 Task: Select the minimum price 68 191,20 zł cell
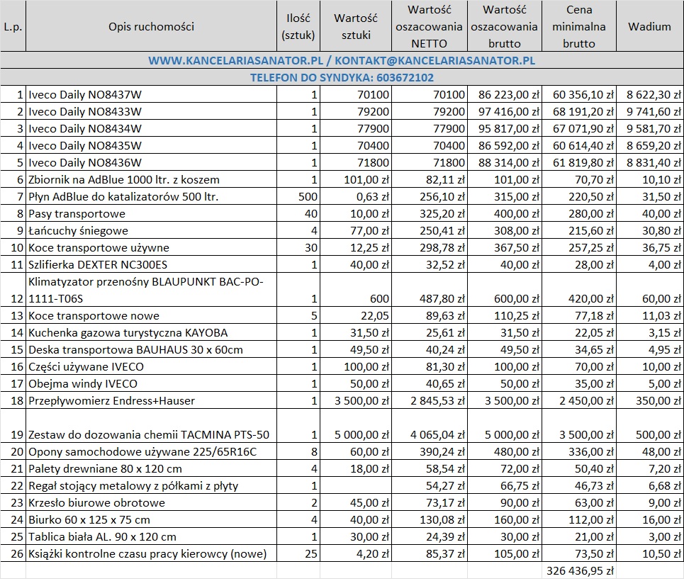(x=579, y=111)
